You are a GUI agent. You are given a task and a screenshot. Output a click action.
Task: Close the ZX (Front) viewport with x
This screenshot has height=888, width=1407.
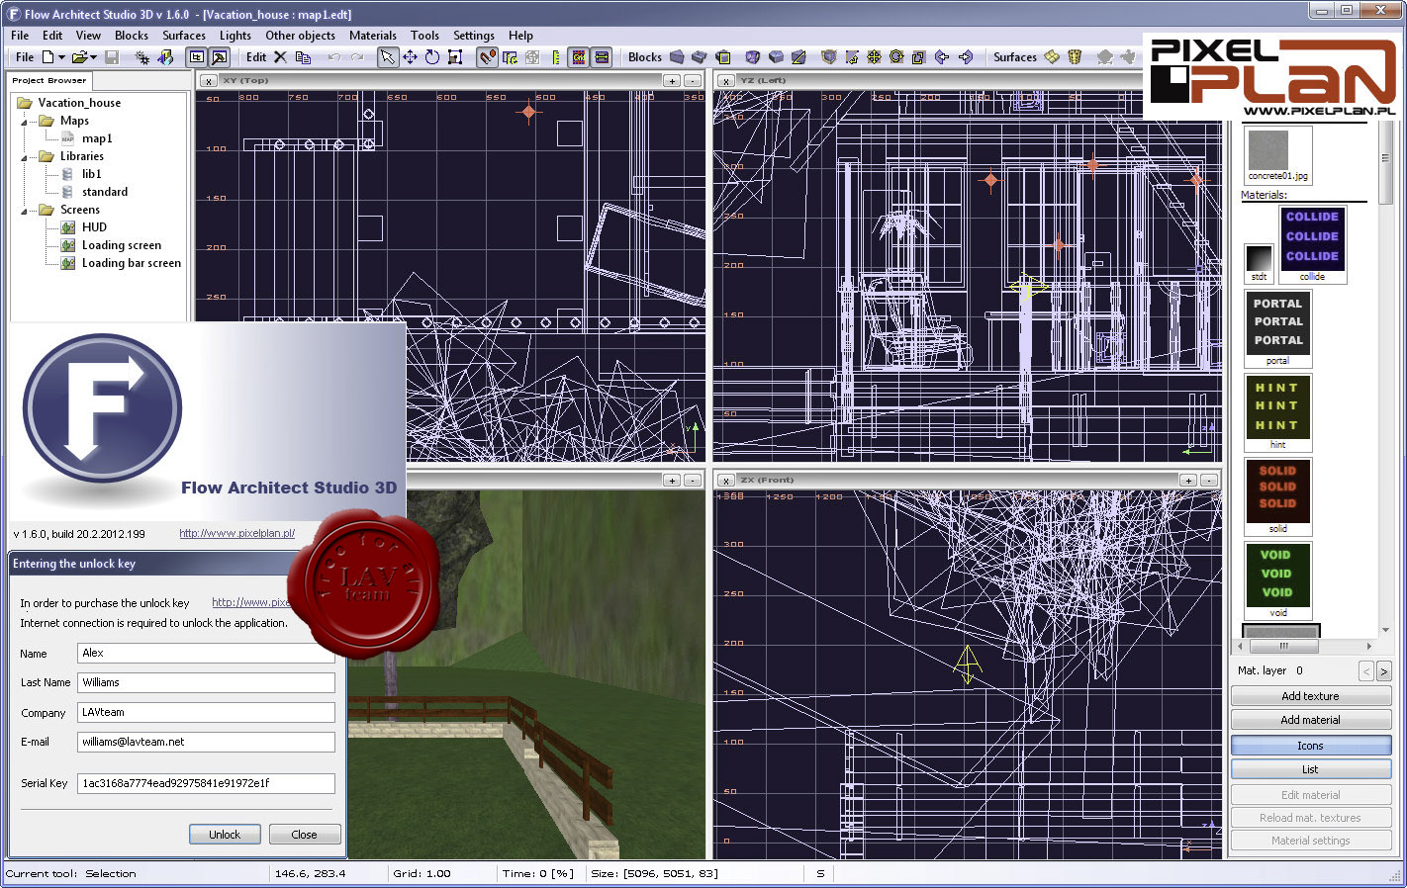point(726,481)
